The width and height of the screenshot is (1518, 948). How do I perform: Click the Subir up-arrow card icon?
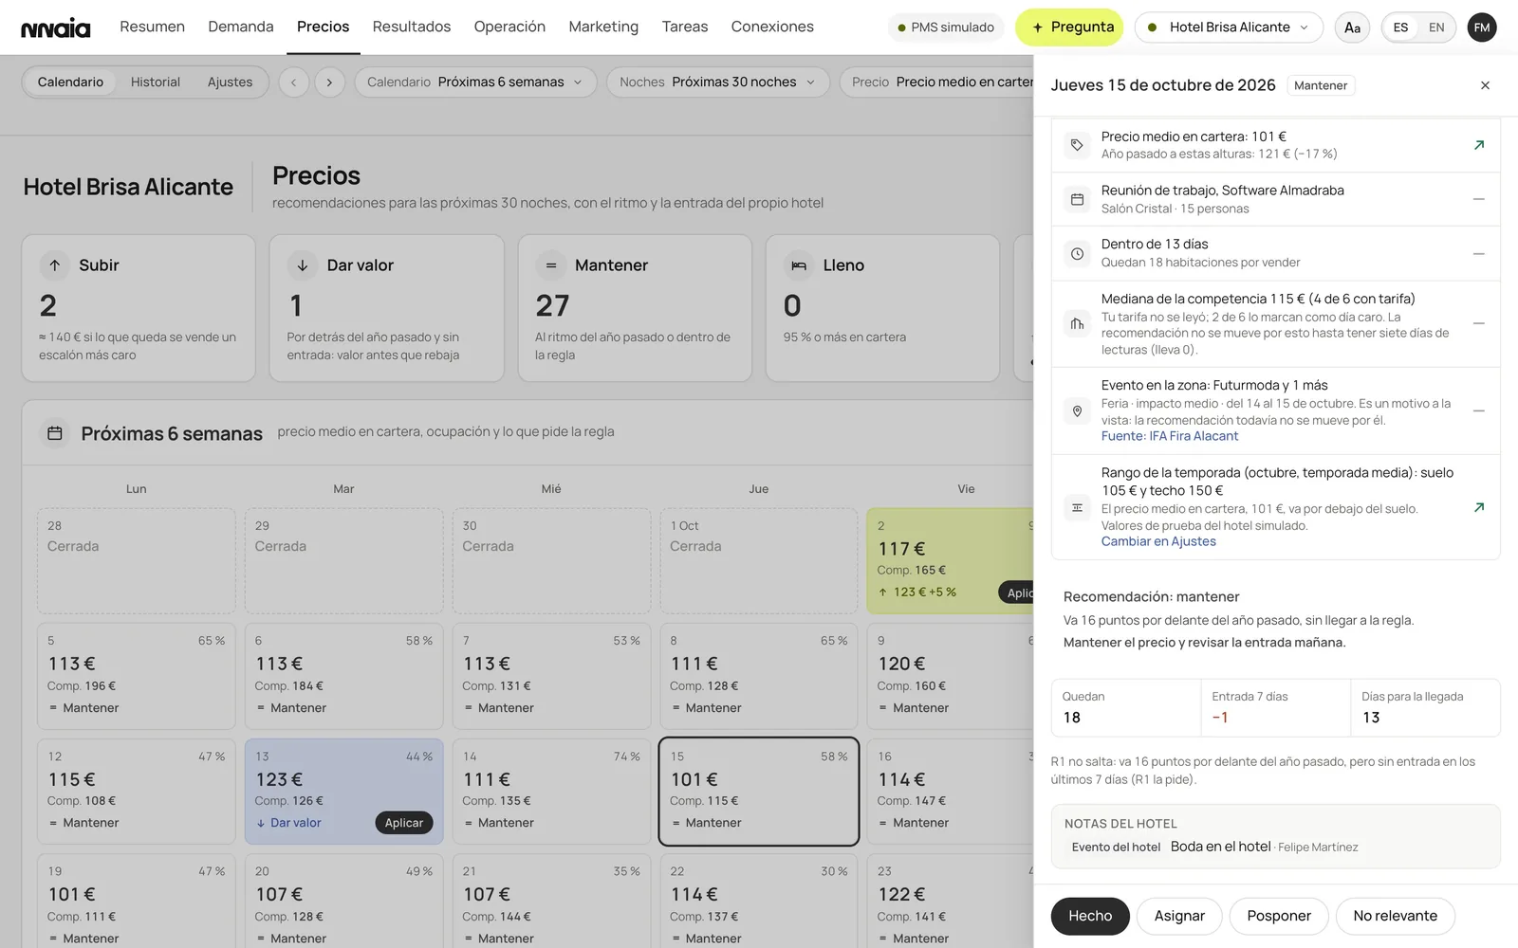55,265
